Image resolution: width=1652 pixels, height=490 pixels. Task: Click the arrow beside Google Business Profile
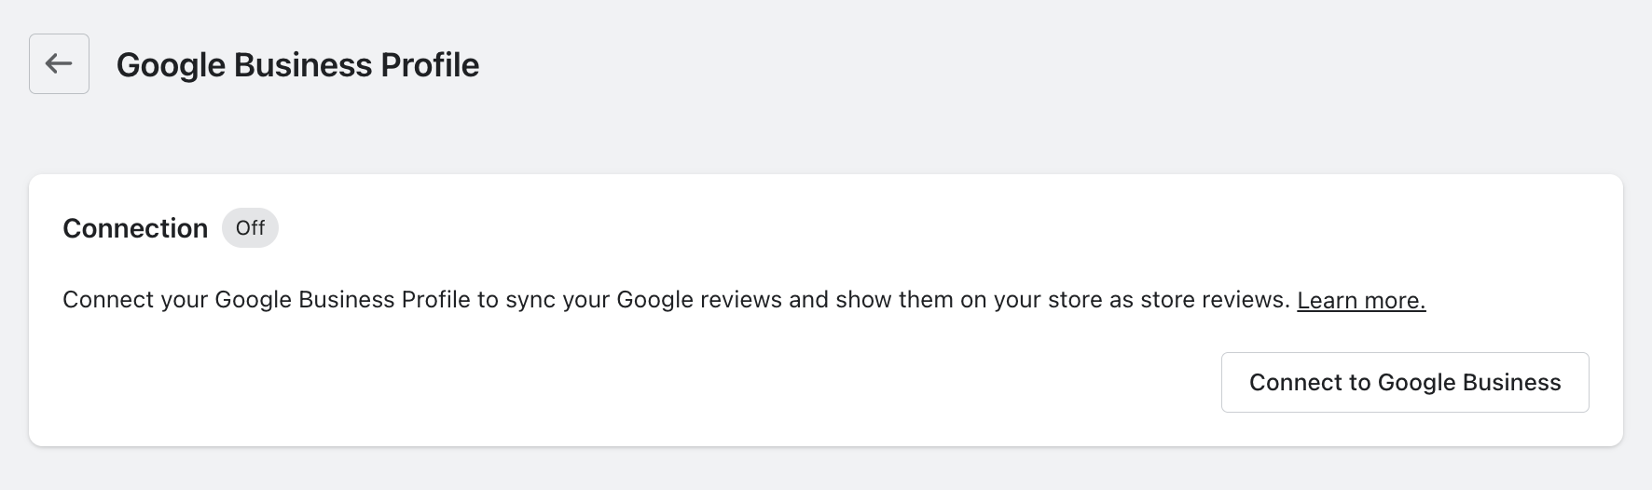(59, 63)
